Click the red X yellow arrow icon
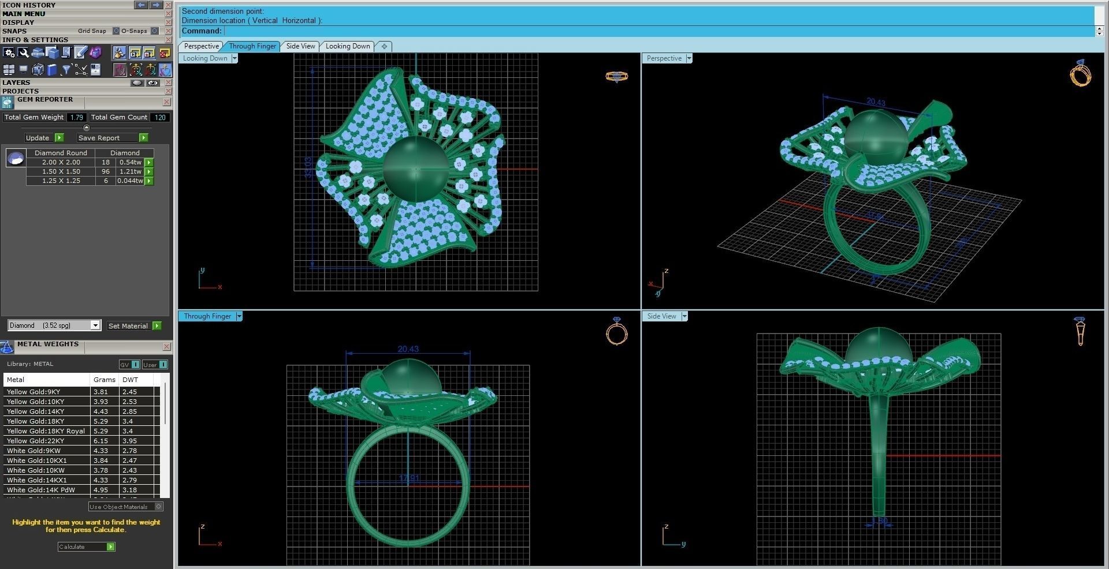 (165, 53)
